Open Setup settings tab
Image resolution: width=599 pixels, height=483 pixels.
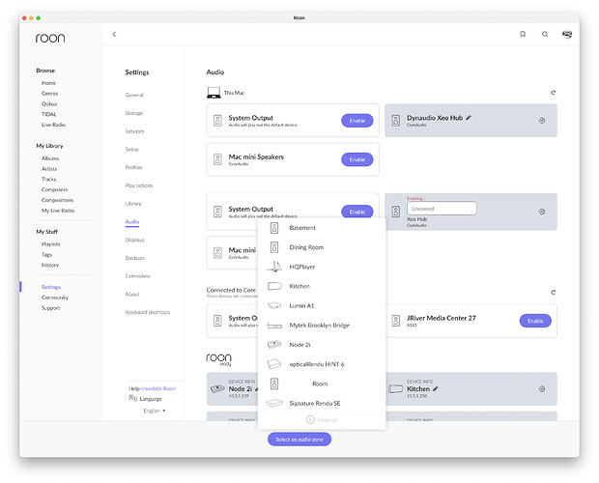pyautogui.click(x=131, y=150)
